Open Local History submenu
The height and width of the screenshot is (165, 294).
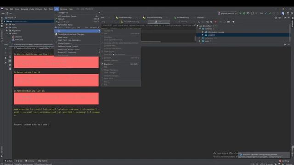click(x=77, y=13)
